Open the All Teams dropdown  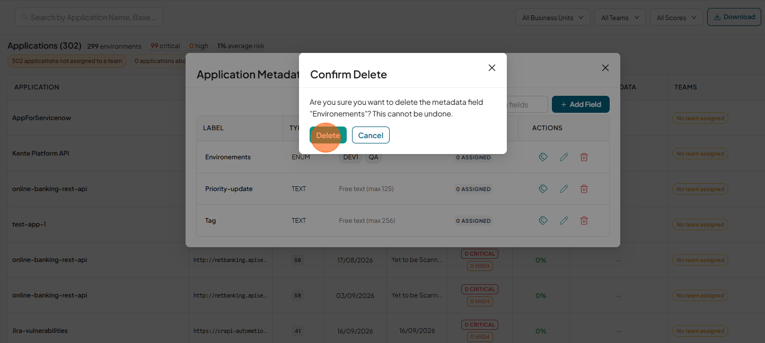(620, 17)
